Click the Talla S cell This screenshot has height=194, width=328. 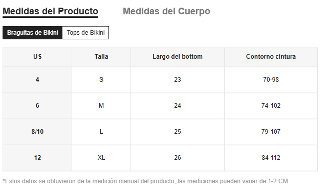(x=101, y=80)
